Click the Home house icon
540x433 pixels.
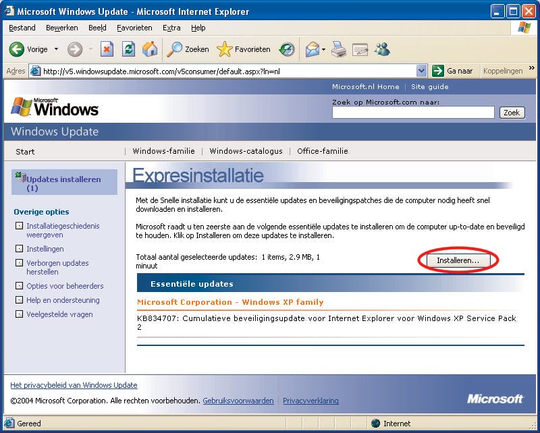click(150, 49)
